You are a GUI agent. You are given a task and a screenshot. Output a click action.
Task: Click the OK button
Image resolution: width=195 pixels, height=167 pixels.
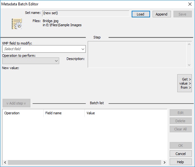coord(180,145)
